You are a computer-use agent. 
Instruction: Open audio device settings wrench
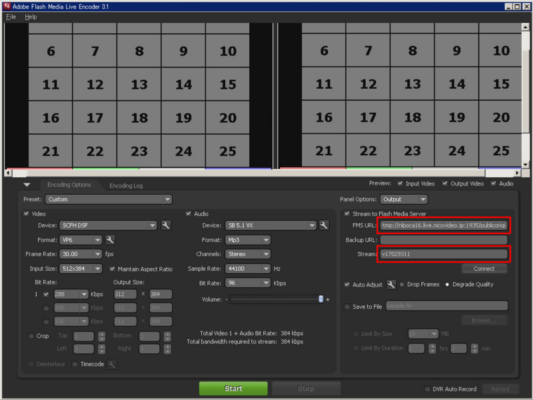pos(324,225)
